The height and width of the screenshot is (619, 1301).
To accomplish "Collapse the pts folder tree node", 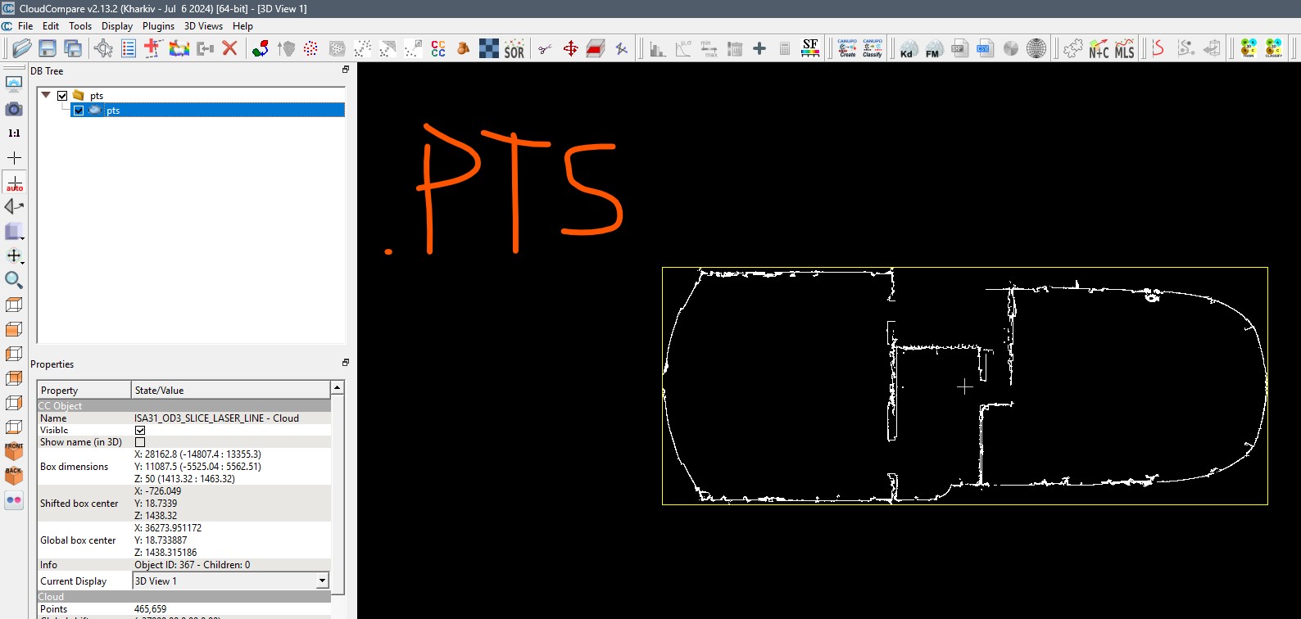I will click(47, 95).
